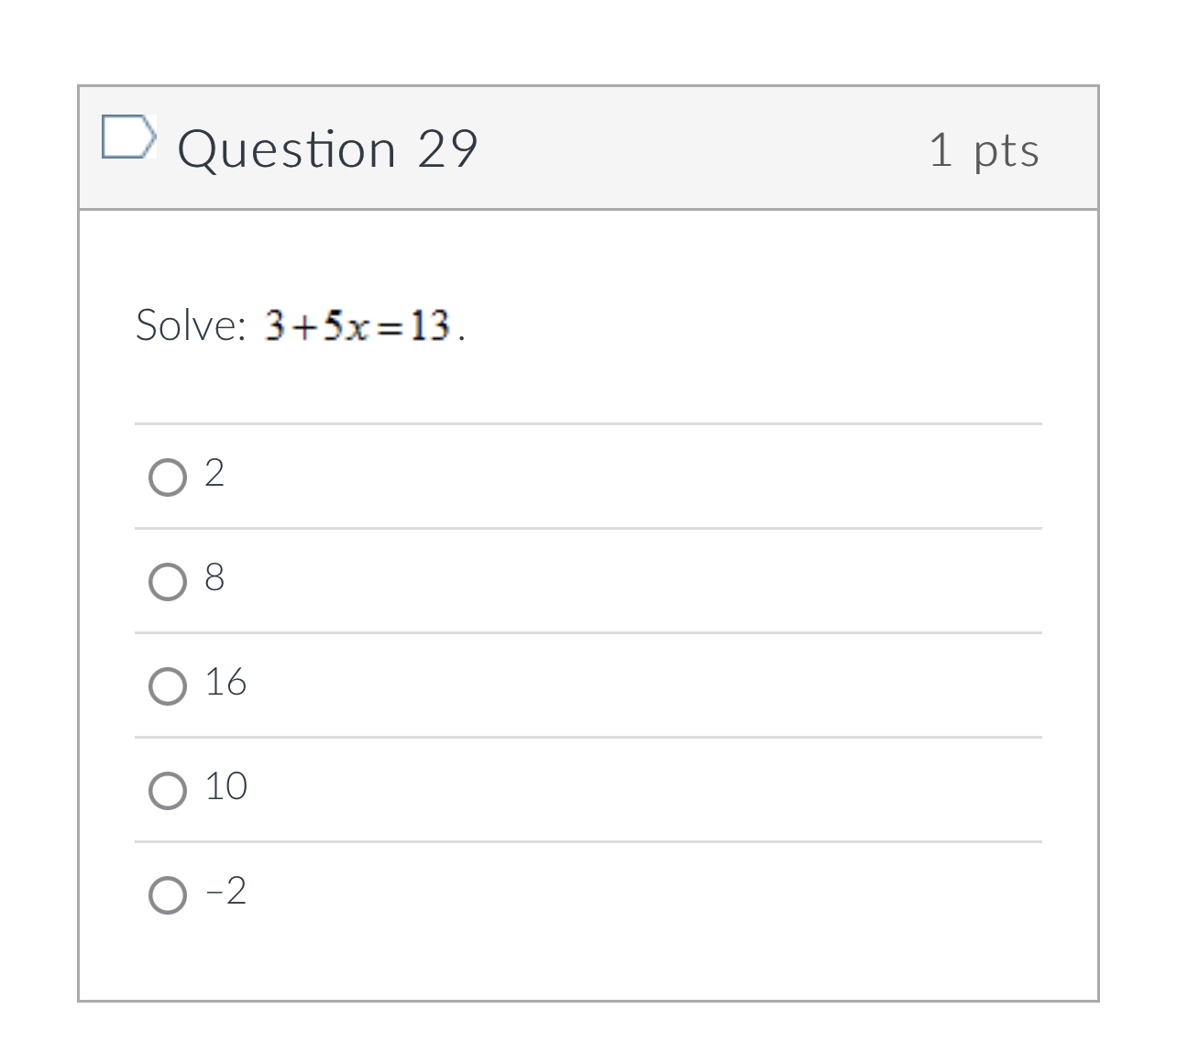Click the digit 1 in the points label
Screen dimensions: 1177x1053
click(940, 150)
